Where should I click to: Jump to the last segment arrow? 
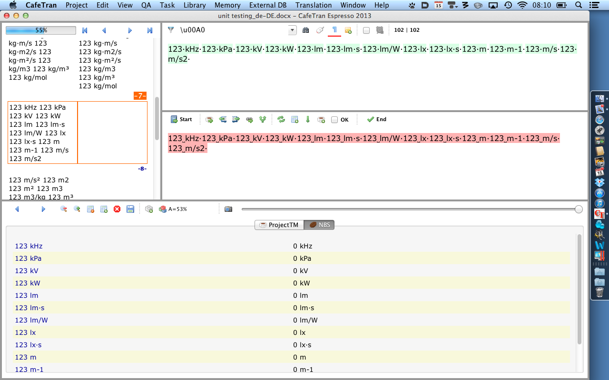[x=150, y=30]
